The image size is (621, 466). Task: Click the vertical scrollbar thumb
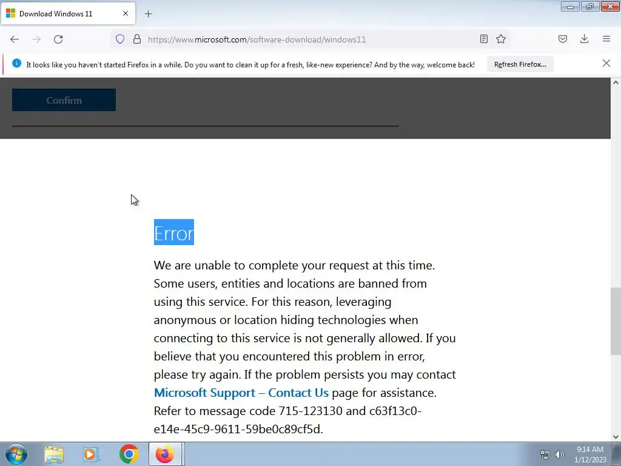point(616,321)
